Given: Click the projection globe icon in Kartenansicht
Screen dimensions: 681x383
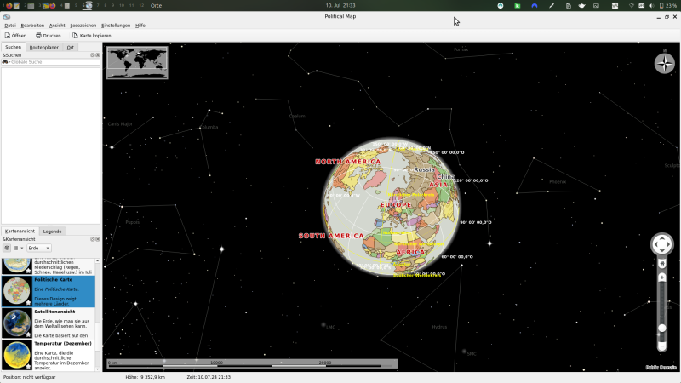Looking at the screenshot, I should 7,248.
